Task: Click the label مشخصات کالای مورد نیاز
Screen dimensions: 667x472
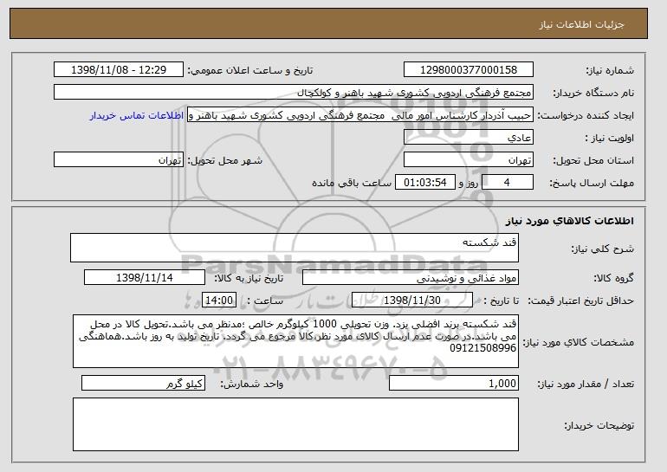Action: (x=578, y=342)
